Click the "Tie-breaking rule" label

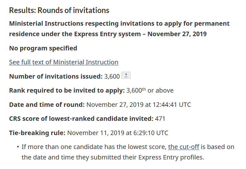click(x=37, y=133)
